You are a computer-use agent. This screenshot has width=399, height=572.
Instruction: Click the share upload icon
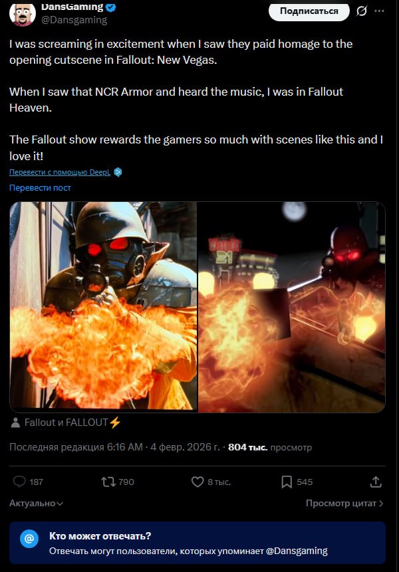tap(376, 482)
